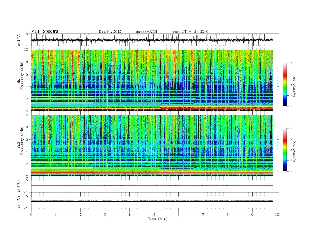Click the 'ch.3(V)' axis label
Image resolution: width=312 pixels, height=241 pixels.
(x=19, y=186)
